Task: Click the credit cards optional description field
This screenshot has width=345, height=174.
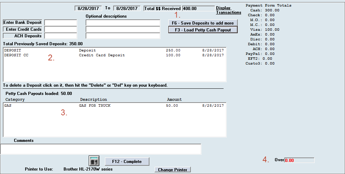Action: pyautogui.click(x=123, y=29)
